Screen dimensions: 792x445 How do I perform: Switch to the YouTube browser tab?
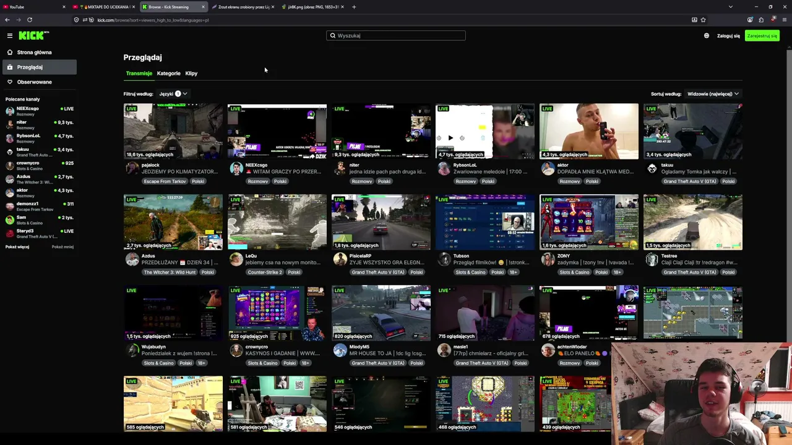[33, 7]
